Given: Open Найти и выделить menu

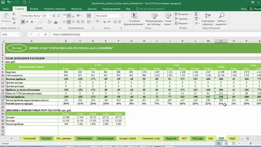Looking at the screenshot, I should pos(221,19).
